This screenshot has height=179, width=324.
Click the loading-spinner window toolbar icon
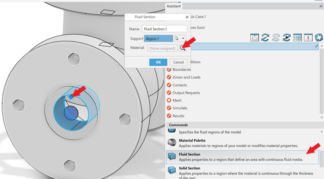point(254,38)
